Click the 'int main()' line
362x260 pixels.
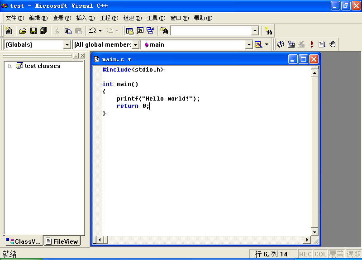coord(120,84)
